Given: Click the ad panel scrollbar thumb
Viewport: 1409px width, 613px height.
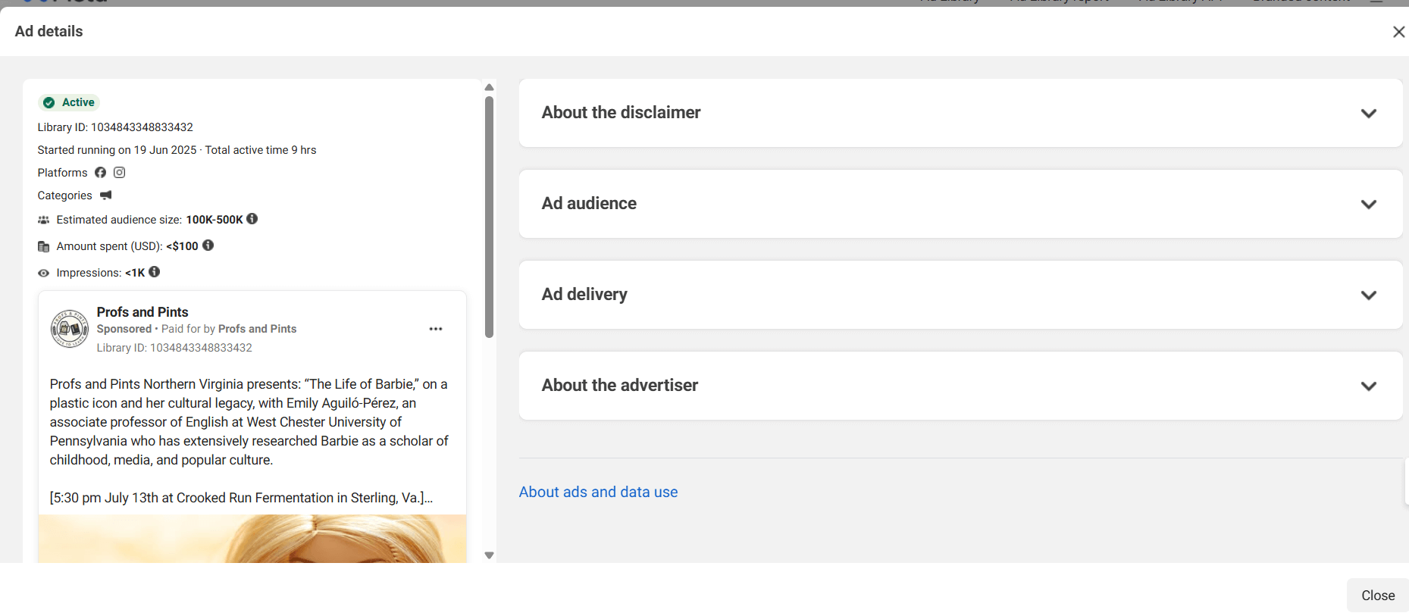Looking at the screenshot, I should (489, 216).
